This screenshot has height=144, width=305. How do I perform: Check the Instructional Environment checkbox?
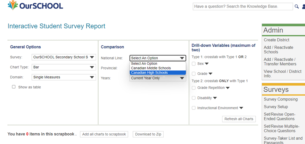click(194, 108)
